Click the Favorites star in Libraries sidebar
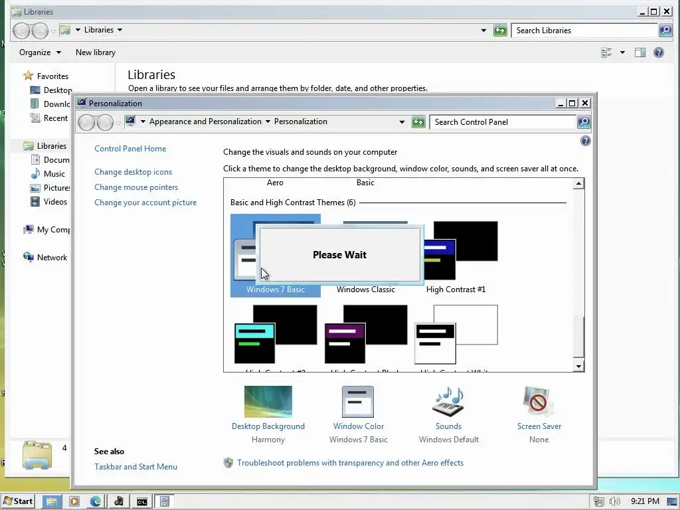 [x=28, y=76]
